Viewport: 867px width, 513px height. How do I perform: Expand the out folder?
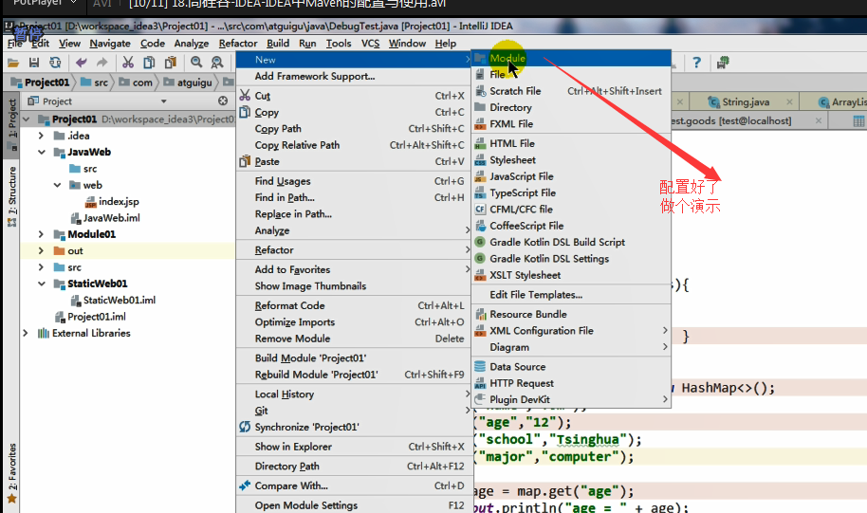(41, 250)
